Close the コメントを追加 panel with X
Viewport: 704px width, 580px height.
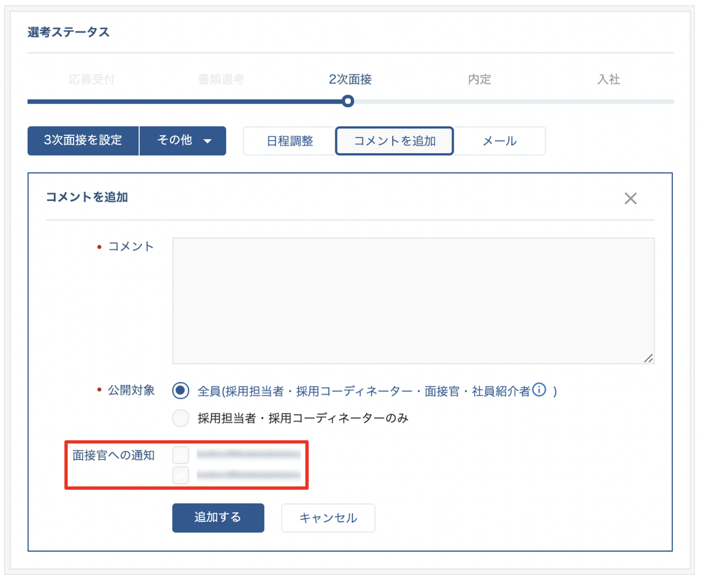coord(630,199)
